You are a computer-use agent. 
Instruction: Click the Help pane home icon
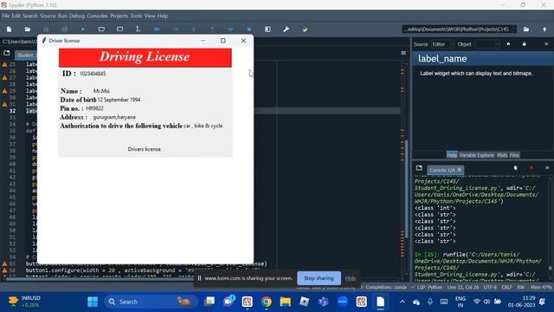(x=508, y=44)
